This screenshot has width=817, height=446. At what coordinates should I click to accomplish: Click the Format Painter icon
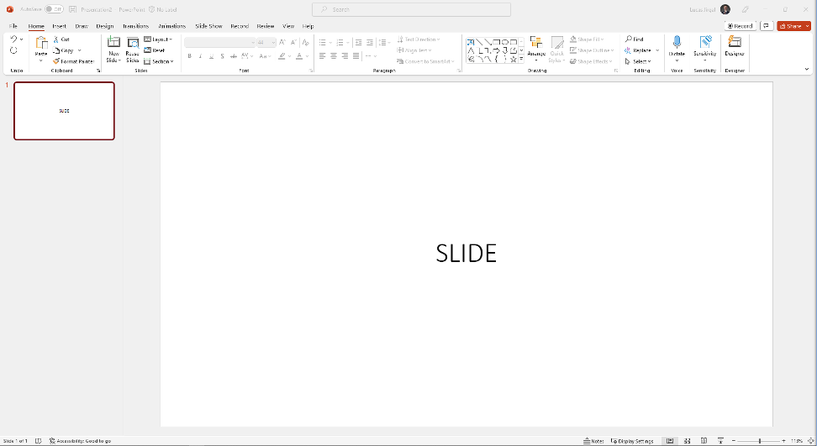coord(56,61)
